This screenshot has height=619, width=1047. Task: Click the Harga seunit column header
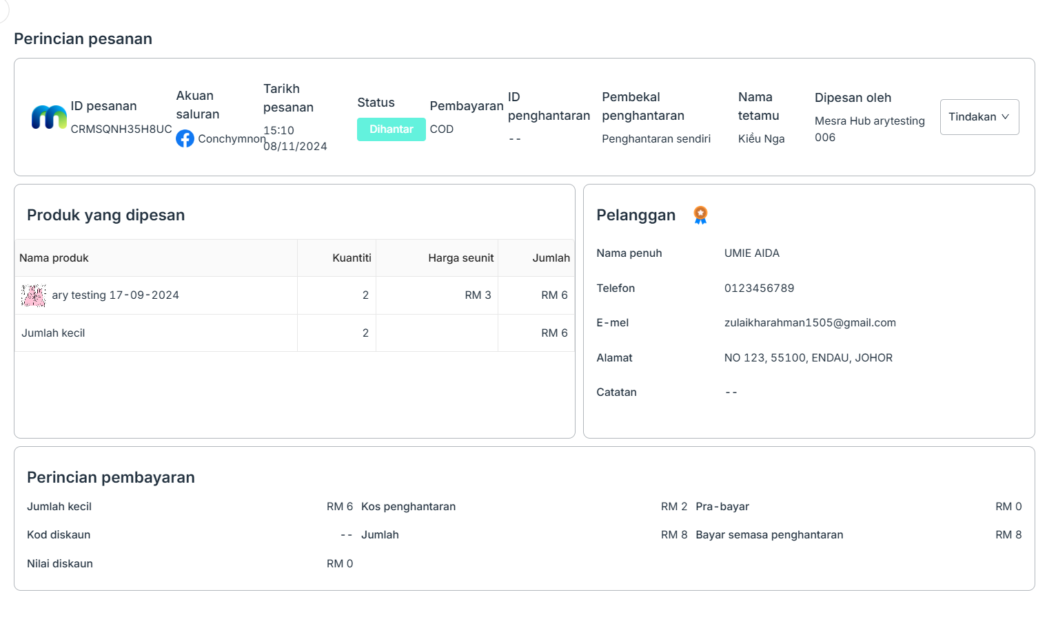tap(460, 258)
